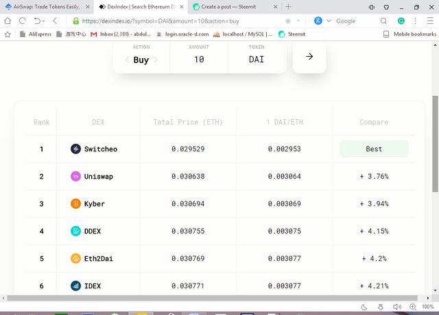Click the bookmarks bar star icon
Image resolution: width=439 pixels, height=315 pixels.
coord(8,34)
